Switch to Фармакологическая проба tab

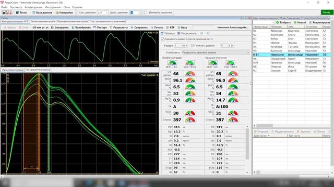(x=73, y=21)
